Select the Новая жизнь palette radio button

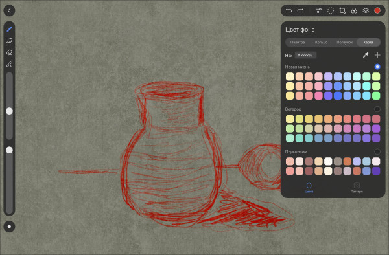[x=377, y=67]
